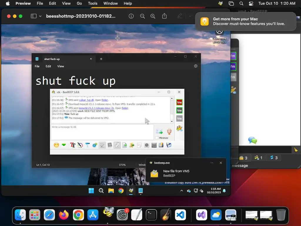This screenshot has height=226, width=301.
Task: Tick the Minimize checkbox in BeeBEEP chat
Action: [157, 138]
